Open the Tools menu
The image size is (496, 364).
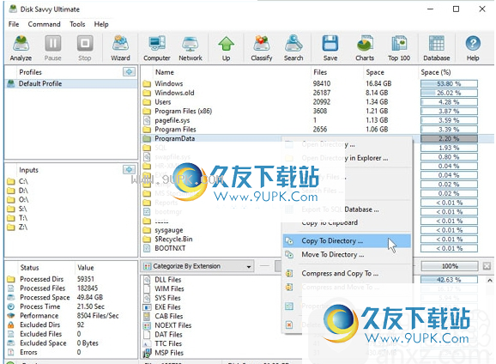pos(77,24)
